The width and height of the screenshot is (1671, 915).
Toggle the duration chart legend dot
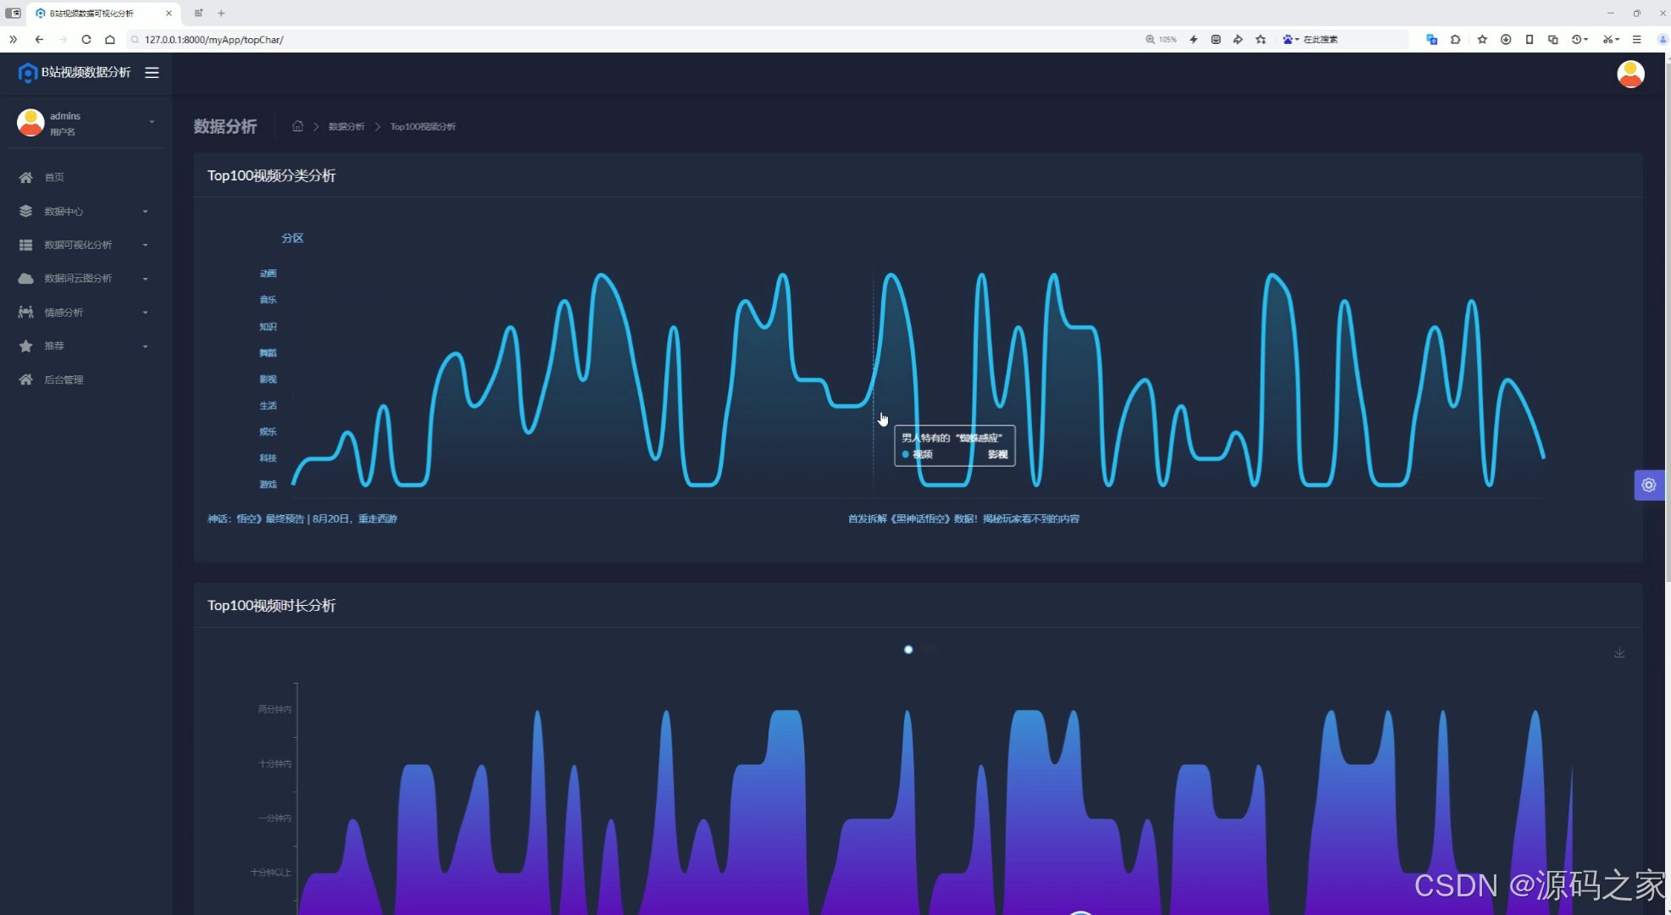908,650
